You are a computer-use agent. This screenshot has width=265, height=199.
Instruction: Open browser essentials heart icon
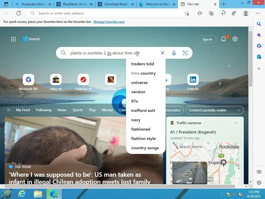point(234,13)
